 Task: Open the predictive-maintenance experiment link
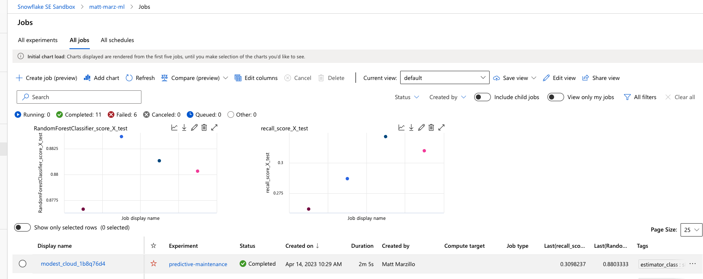(x=198, y=264)
